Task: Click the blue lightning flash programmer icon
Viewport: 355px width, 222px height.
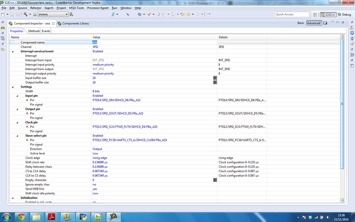Action: 113,14
